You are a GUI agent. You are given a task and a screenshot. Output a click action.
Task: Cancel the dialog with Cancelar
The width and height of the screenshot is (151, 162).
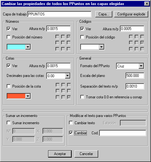86,154
